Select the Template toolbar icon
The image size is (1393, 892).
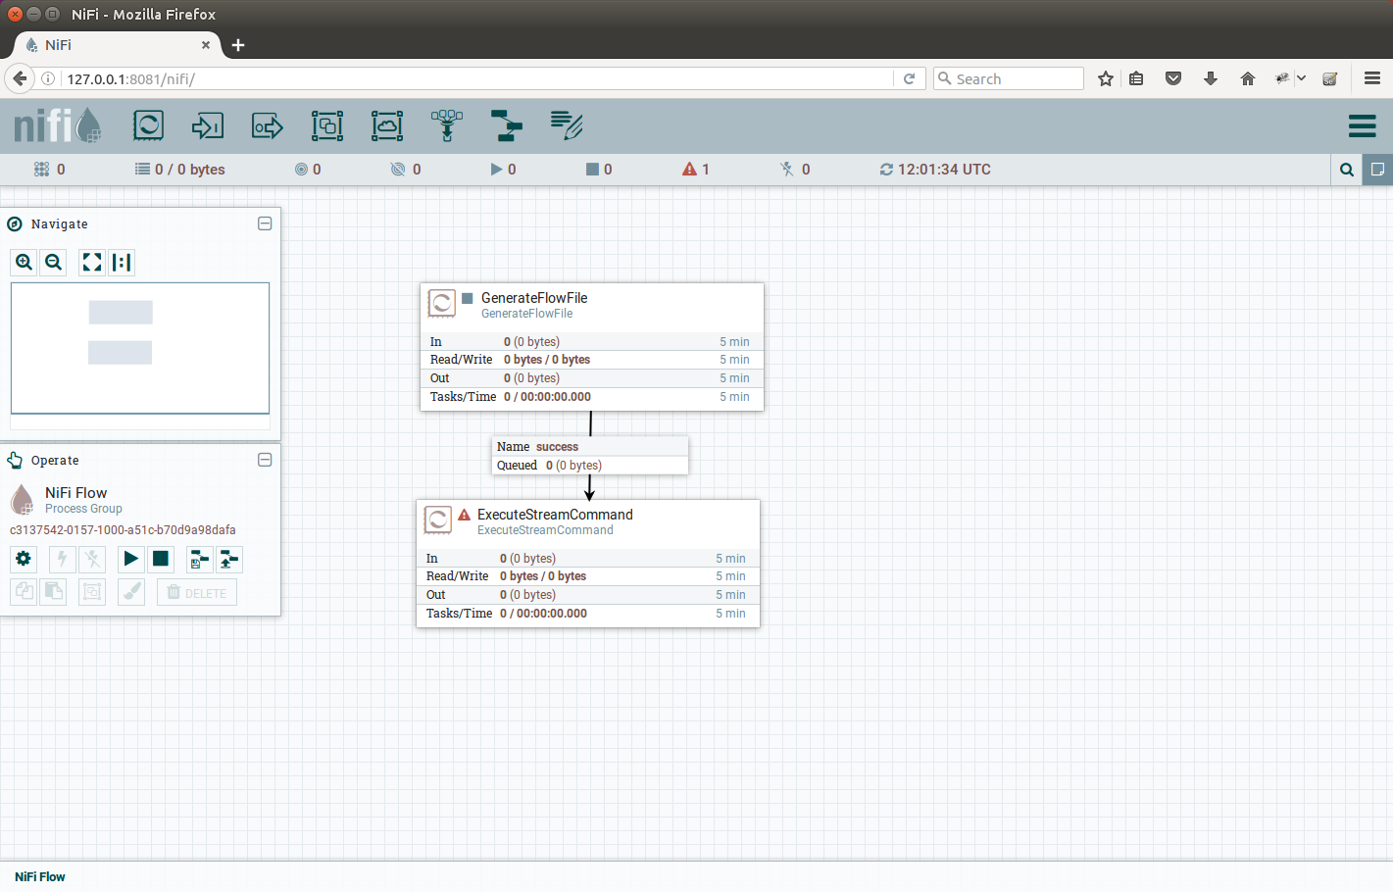pos(506,125)
